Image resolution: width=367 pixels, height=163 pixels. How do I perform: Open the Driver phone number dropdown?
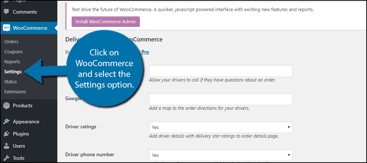pos(220,155)
